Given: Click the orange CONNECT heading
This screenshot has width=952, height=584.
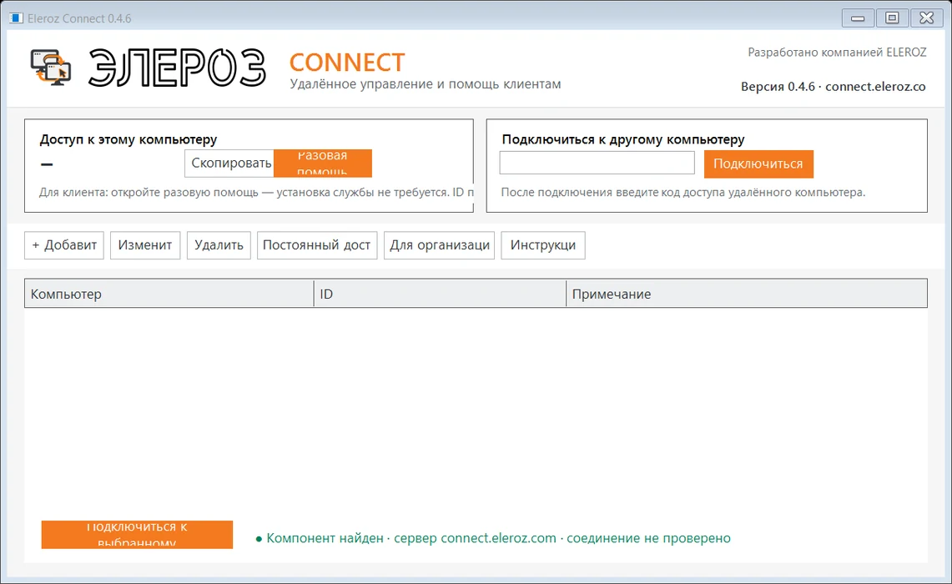Looking at the screenshot, I should click(347, 63).
